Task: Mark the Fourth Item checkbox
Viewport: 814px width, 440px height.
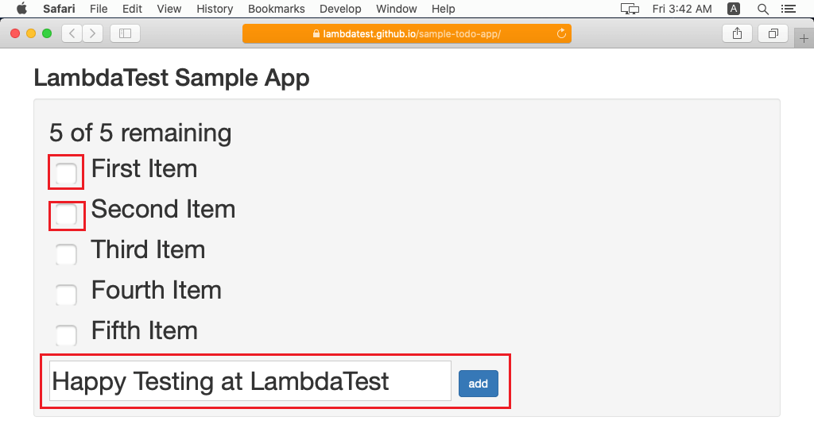Action: point(66,295)
